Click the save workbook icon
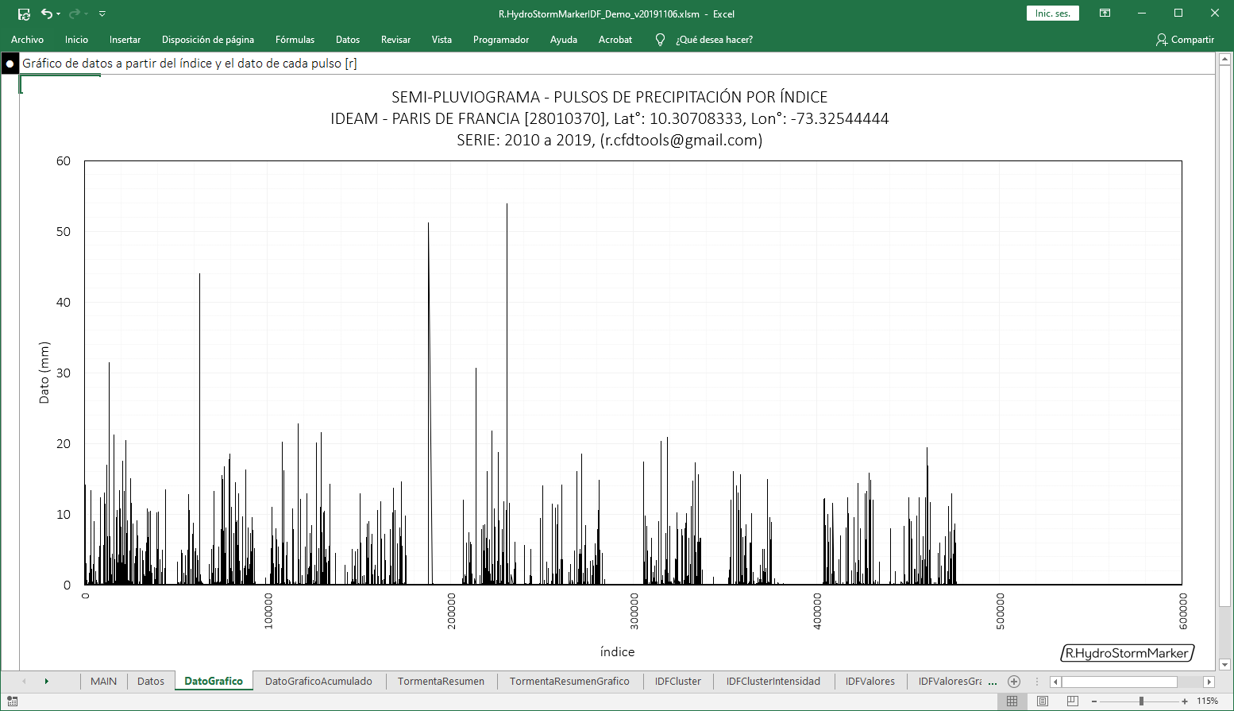Viewport: 1234px width, 711px height. coord(24,14)
